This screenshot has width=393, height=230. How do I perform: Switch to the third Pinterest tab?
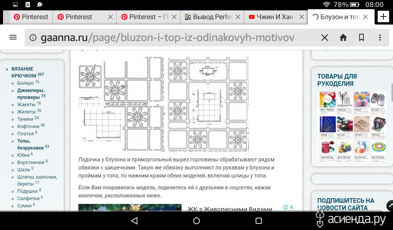tap(148, 17)
